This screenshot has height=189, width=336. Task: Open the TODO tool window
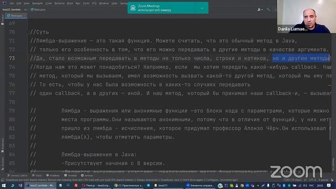37,175
